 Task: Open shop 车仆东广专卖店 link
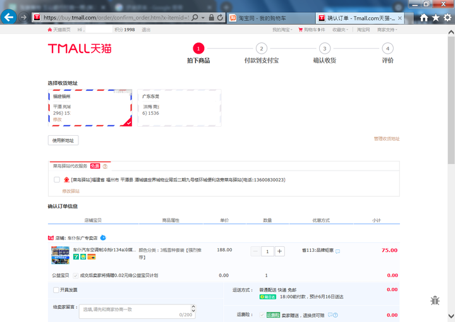[82, 238]
